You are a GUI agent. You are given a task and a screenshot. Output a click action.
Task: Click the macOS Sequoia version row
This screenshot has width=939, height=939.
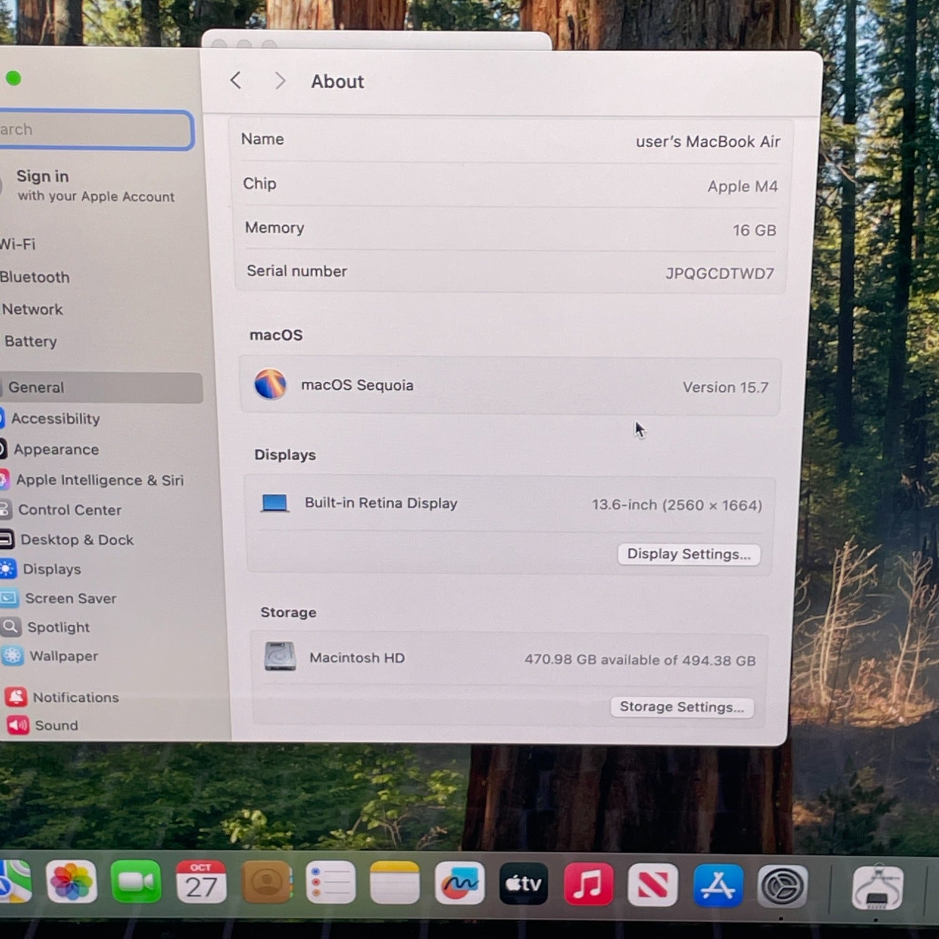(510, 386)
